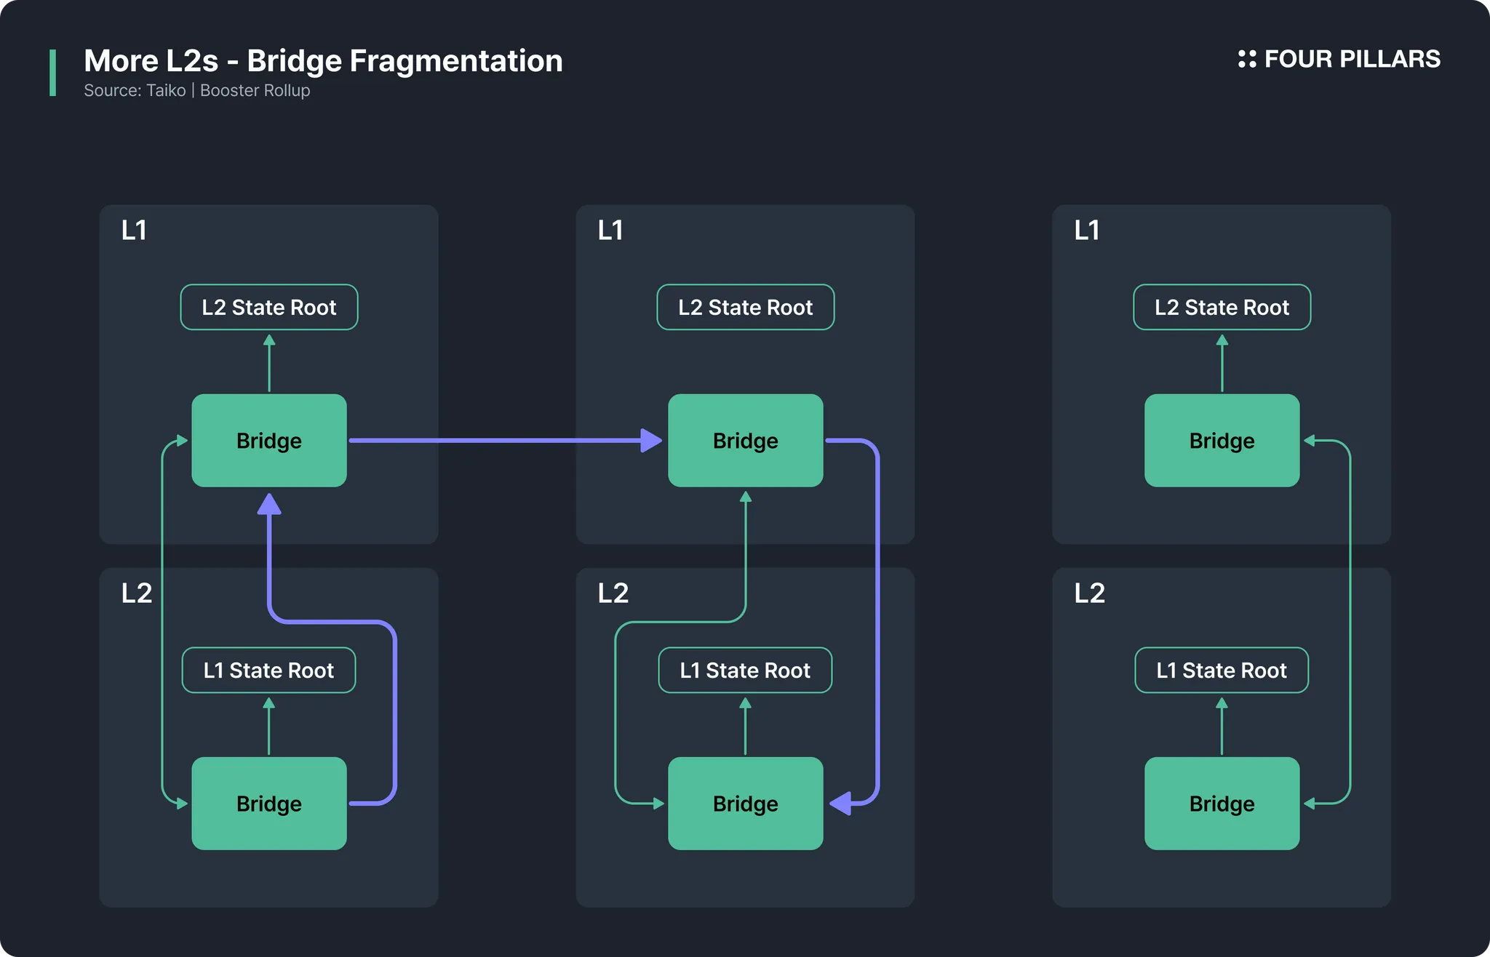
Task: Click the Four Pillars dotted logo icon
Action: click(1247, 59)
